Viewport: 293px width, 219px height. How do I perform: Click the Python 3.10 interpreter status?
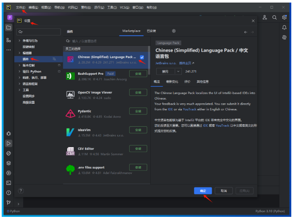(x=270, y=211)
